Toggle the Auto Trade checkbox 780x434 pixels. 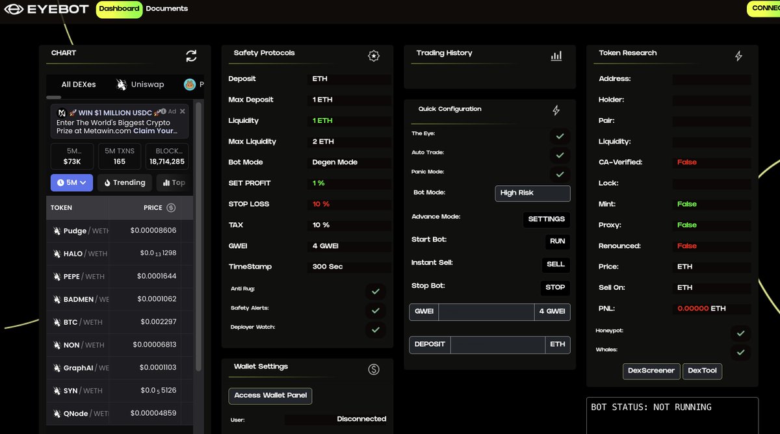(x=559, y=155)
